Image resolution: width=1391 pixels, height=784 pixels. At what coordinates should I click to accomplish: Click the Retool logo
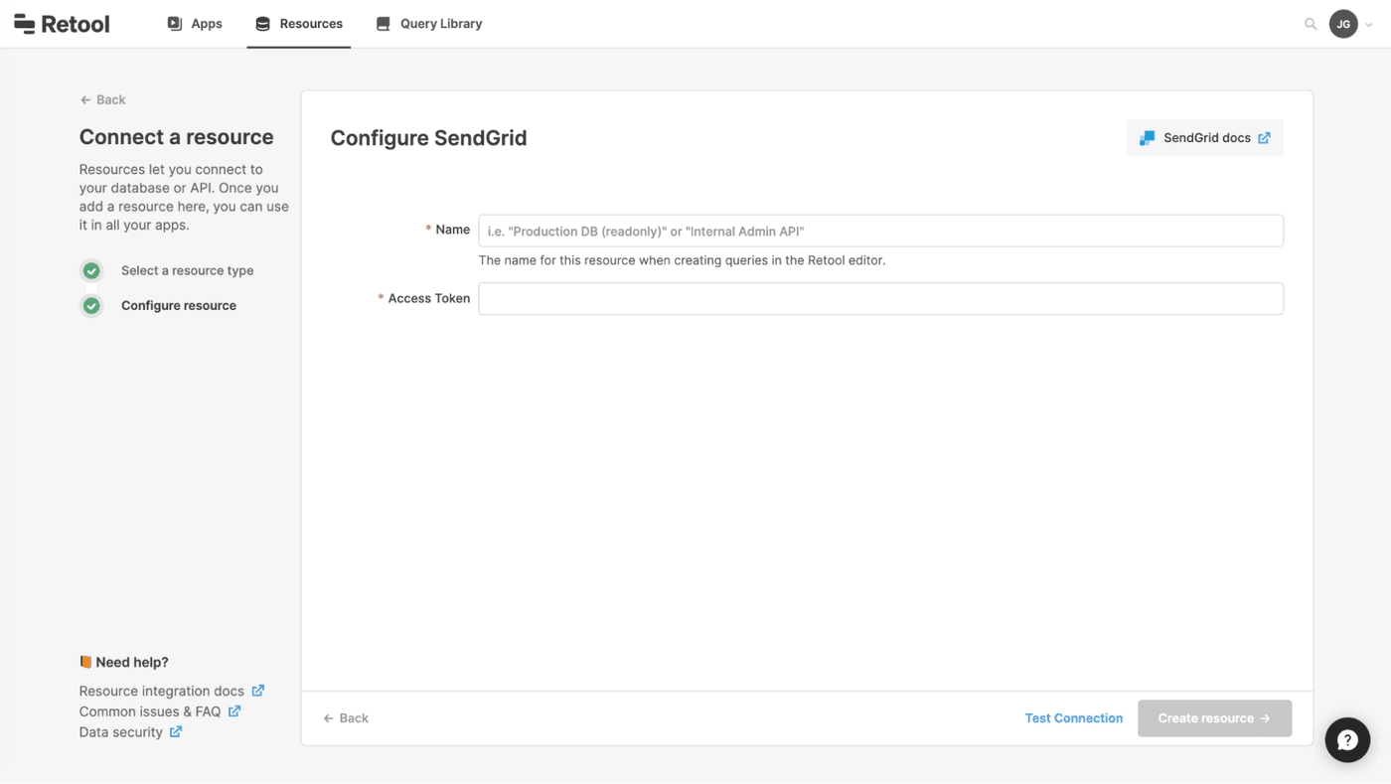[x=62, y=24]
